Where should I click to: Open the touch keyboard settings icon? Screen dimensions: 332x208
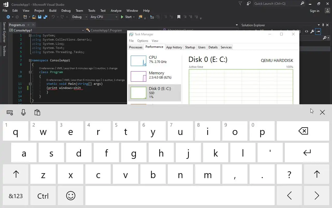point(10,112)
